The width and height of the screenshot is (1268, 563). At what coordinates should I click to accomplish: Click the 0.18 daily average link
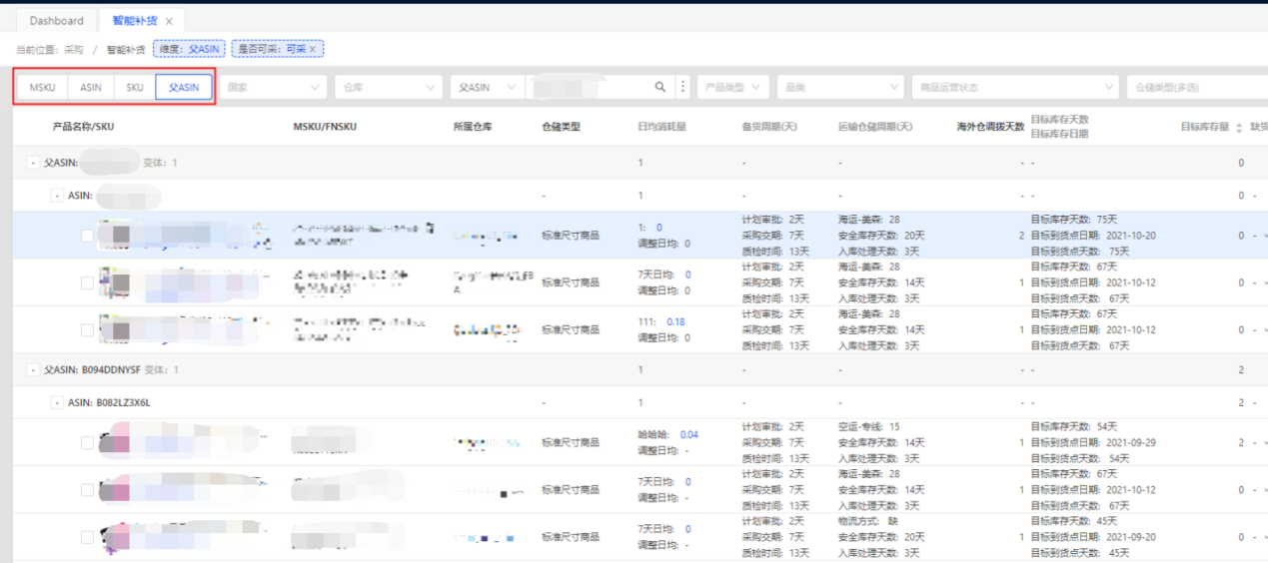tap(675, 321)
